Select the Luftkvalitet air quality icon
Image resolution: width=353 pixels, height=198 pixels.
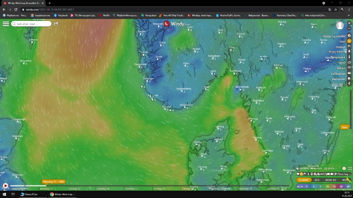click(349, 73)
